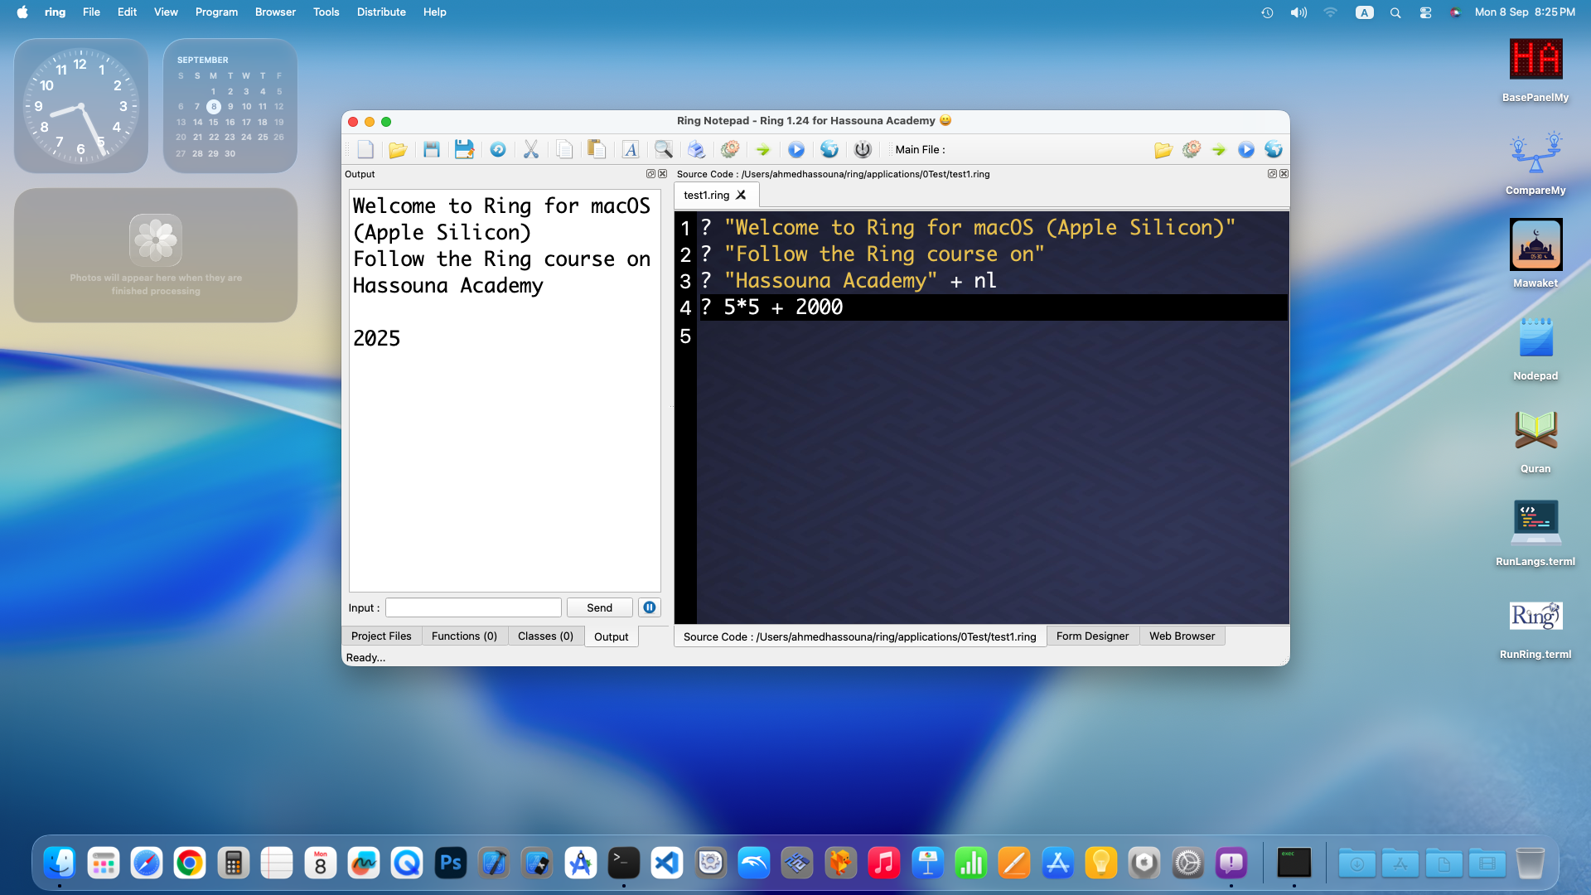Create a new file in Ring Notepad
The height and width of the screenshot is (895, 1591).
pyautogui.click(x=365, y=149)
